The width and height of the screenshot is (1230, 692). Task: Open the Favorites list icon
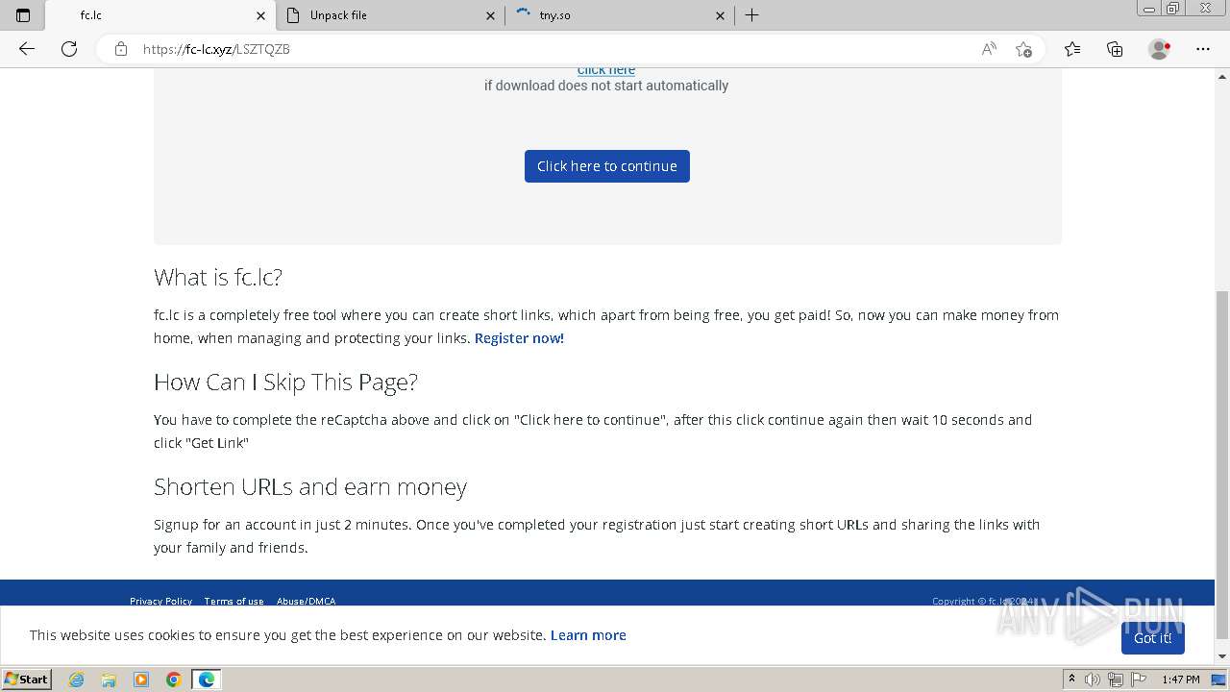coord(1072,49)
